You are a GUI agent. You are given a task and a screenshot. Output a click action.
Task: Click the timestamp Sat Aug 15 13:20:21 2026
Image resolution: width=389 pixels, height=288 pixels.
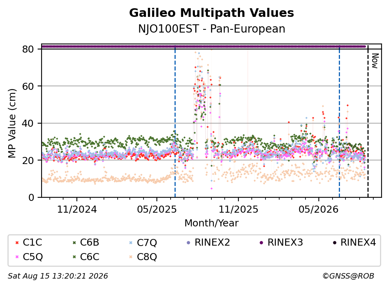pyautogui.click(x=58, y=276)
